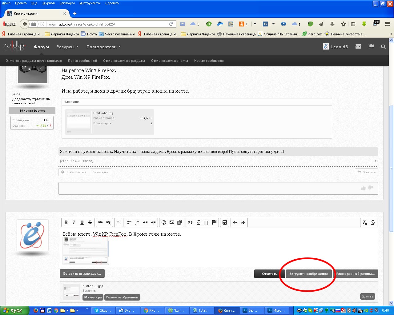The width and height of the screenshot is (394, 315).
Task: Insert a quote block in the reply
Action: point(190,222)
